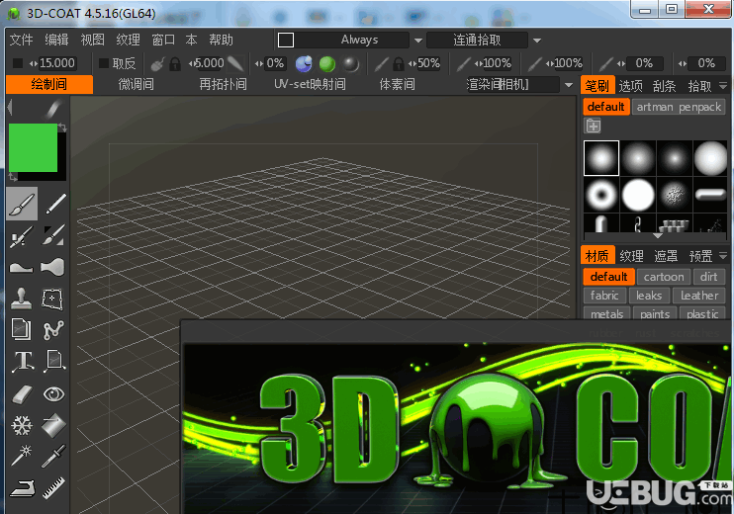This screenshot has height=514, width=734.
Task: Expand the material panel tabs menu arrow
Action: pos(723,255)
